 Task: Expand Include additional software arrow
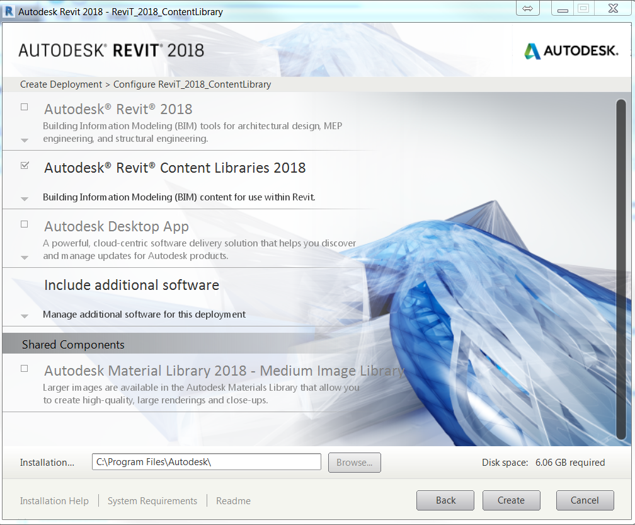pyautogui.click(x=25, y=316)
